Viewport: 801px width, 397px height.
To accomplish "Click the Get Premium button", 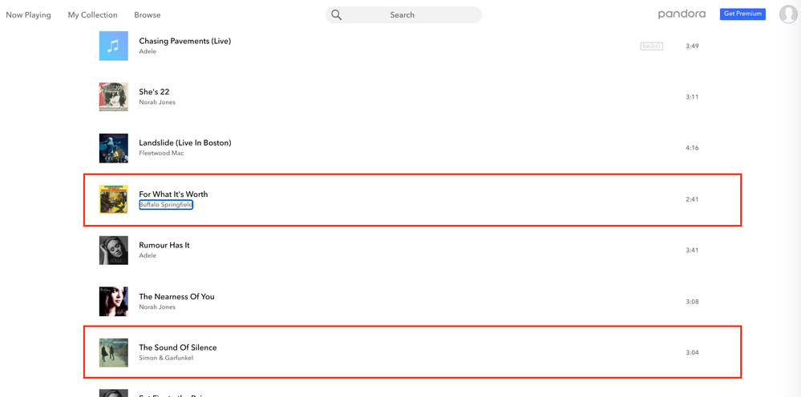I will pos(742,14).
